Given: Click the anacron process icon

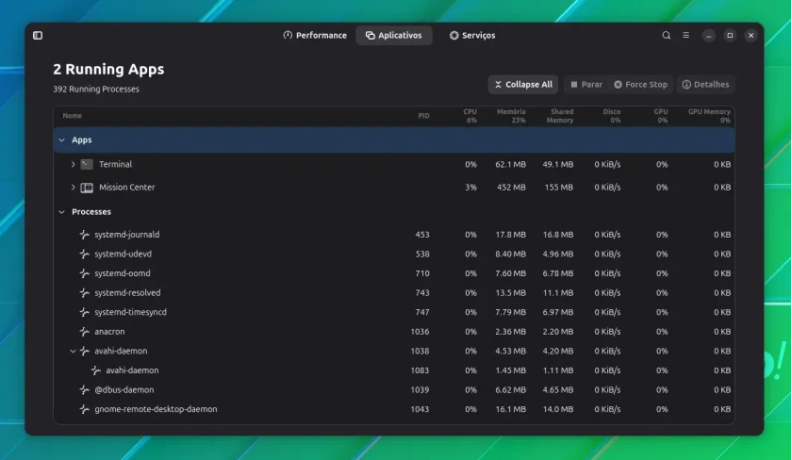Looking at the screenshot, I should point(84,332).
